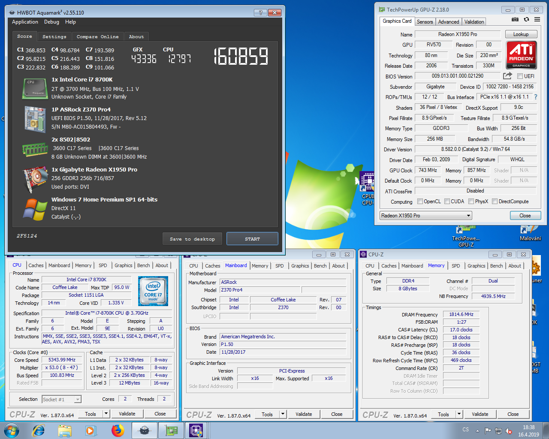Switch to GPU-Z taskbar icon
The height and width of the screenshot is (439, 549).
[171, 430]
